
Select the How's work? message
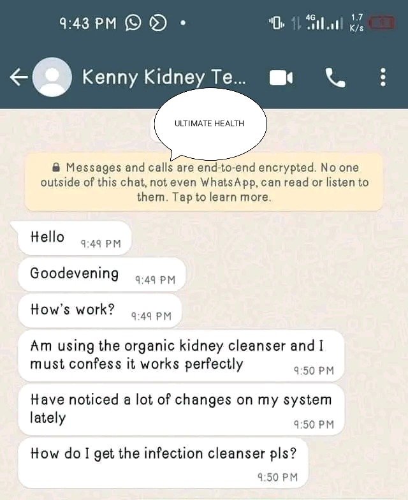point(99,311)
